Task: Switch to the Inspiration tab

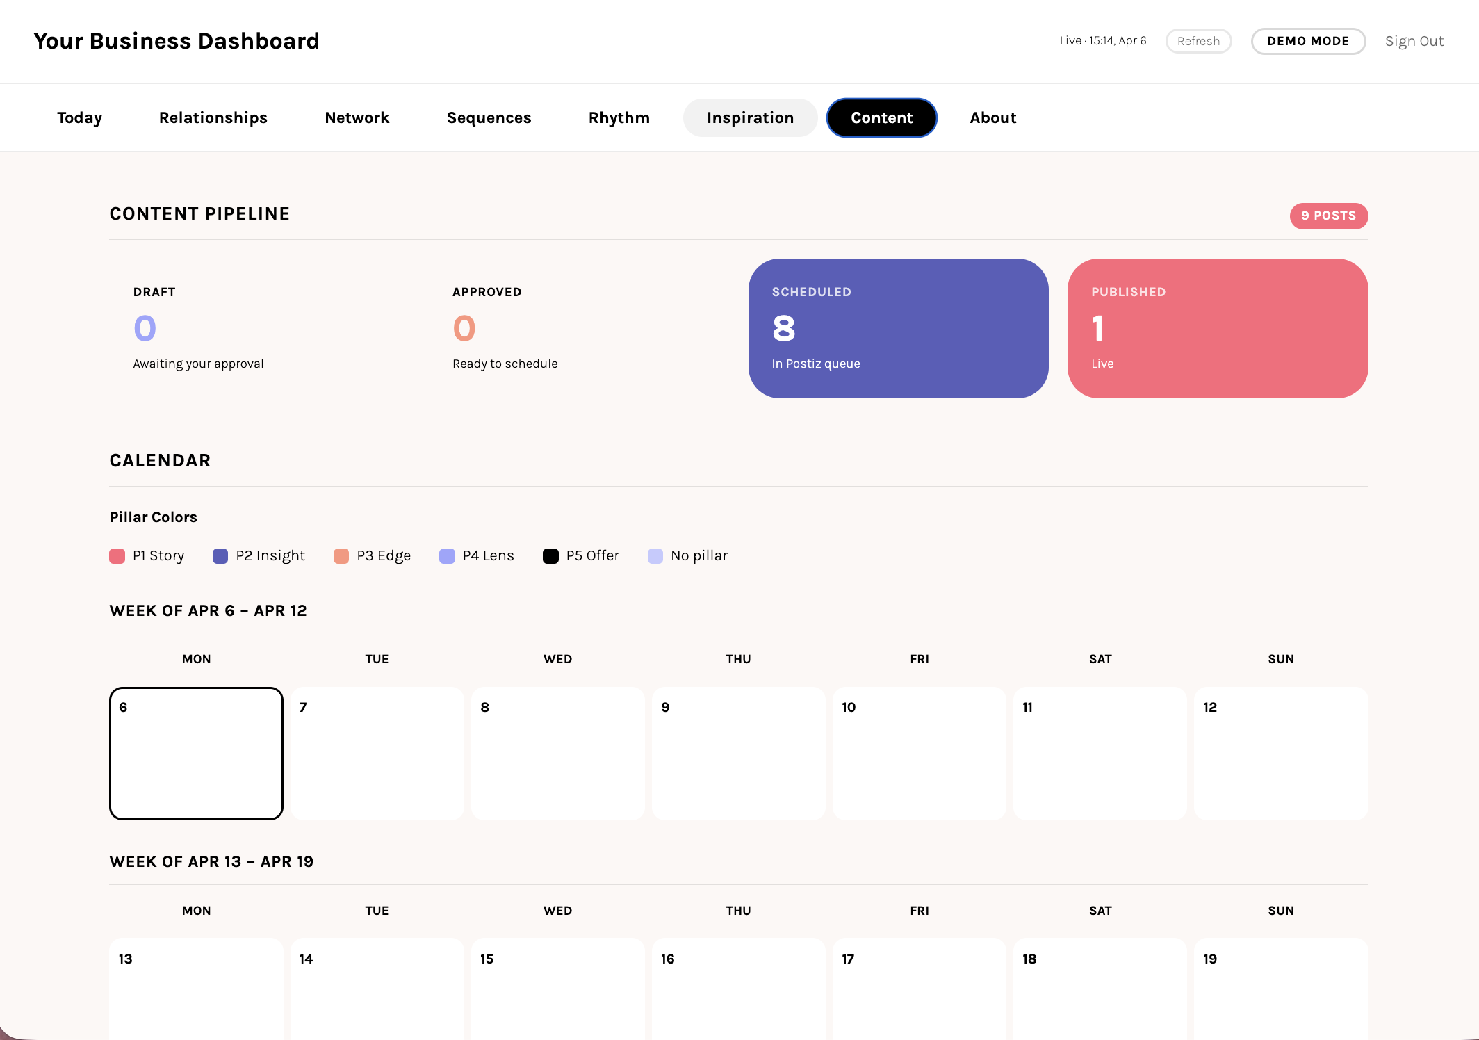Action: click(x=750, y=117)
